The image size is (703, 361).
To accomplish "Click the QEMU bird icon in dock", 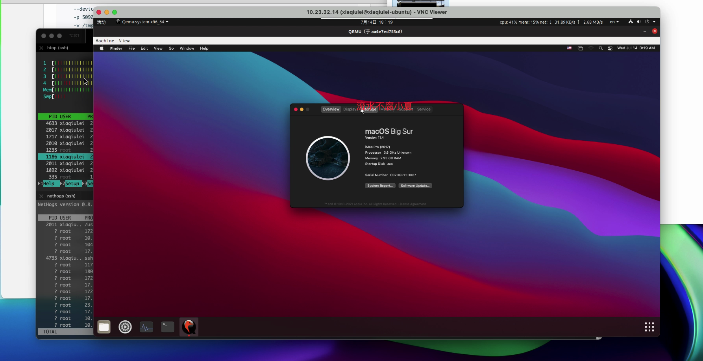I will coord(189,327).
